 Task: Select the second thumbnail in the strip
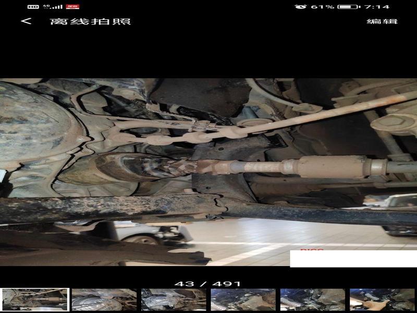point(104,299)
